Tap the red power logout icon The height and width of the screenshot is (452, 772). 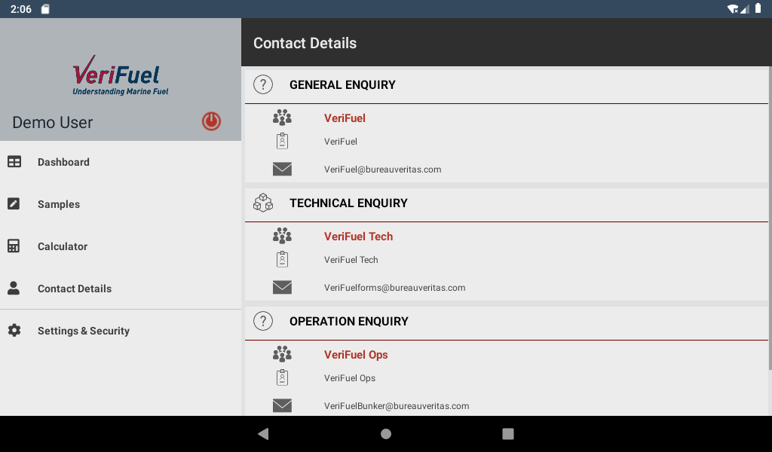pos(211,121)
